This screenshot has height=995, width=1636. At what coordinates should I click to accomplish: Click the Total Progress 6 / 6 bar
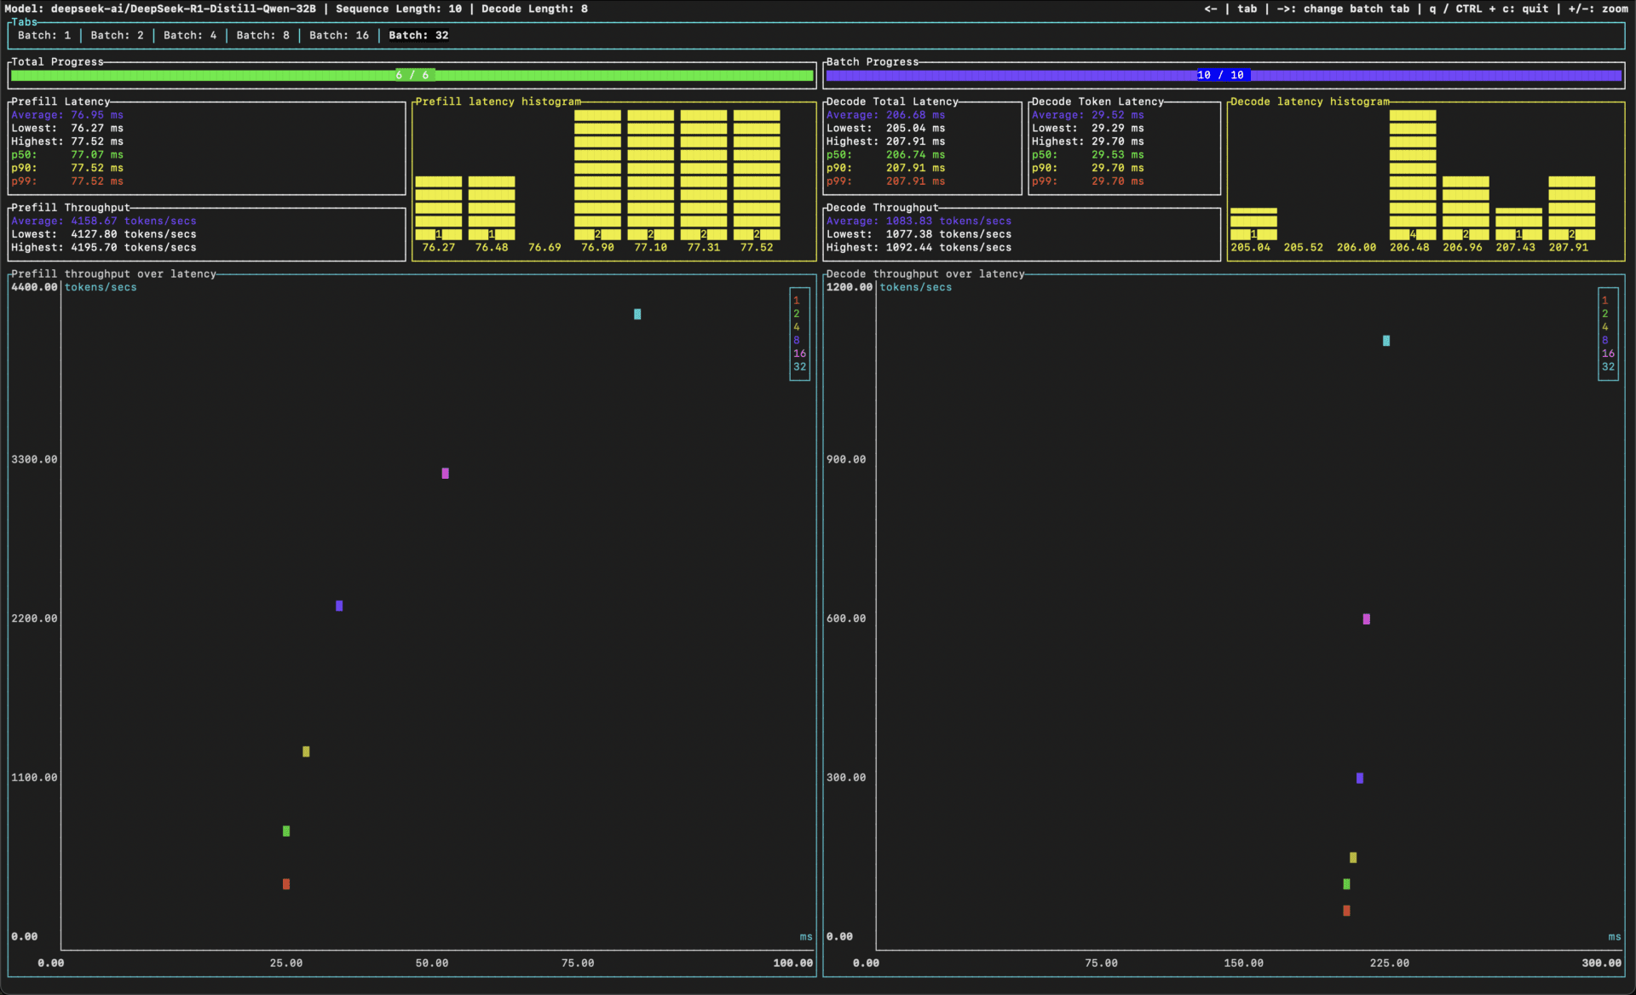point(412,76)
